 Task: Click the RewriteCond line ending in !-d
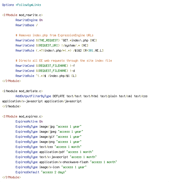pos(46,71)
